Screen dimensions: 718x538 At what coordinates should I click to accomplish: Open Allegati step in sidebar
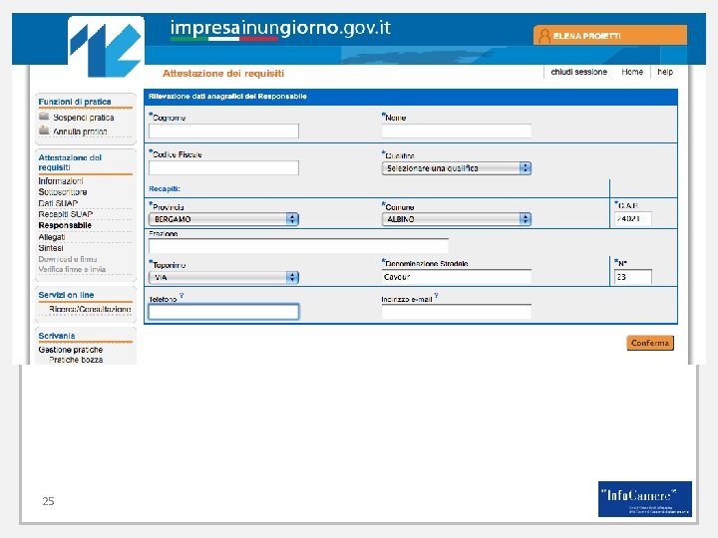[52, 237]
